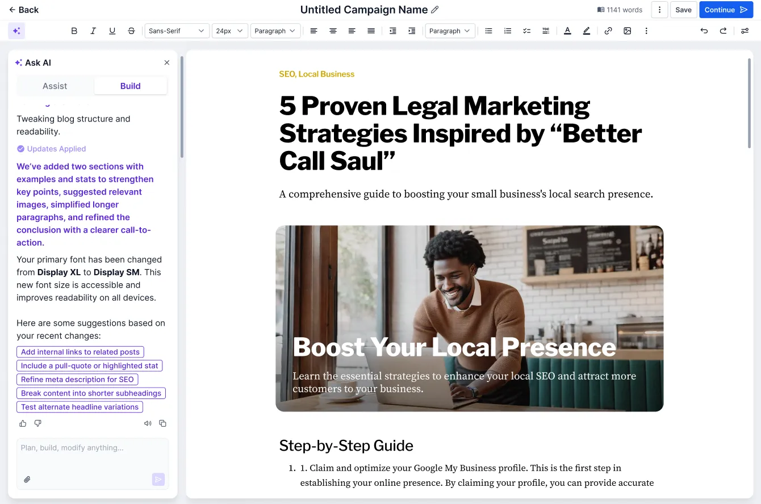Screen dimensions: 761x504
Task: Click the undo arrow icon
Action: tap(704, 31)
